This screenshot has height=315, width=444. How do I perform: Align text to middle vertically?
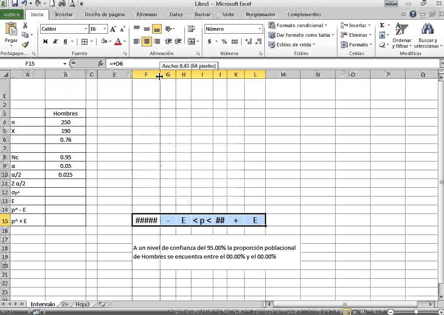click(147, 28)
